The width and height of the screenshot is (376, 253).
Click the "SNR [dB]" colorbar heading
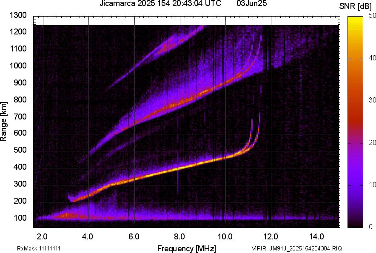tap(356, 6)
